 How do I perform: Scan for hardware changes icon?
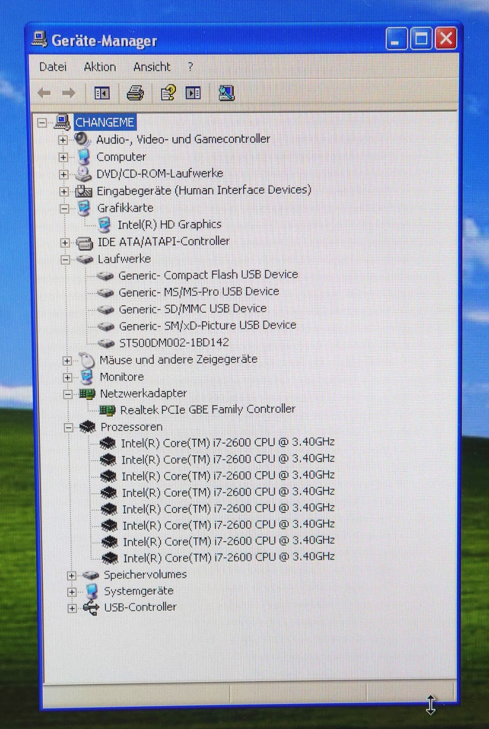[226, 93]
